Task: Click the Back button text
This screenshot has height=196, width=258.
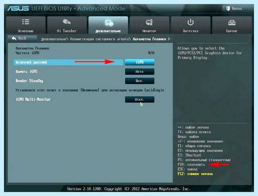Action: (x=22, y=38)
